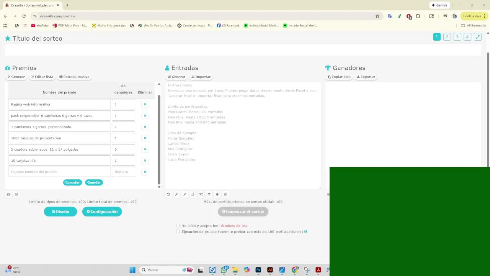Image resolution: width=490 pixels, height=276 pixels.
Task: Click the Título del sorteo input box
Action: coord(243,50)
